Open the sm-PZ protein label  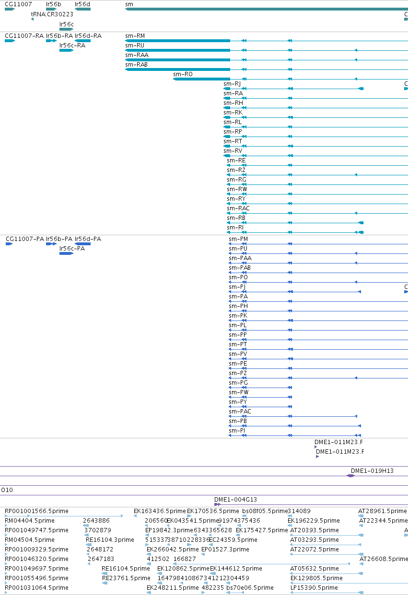(x=238, y=373)
